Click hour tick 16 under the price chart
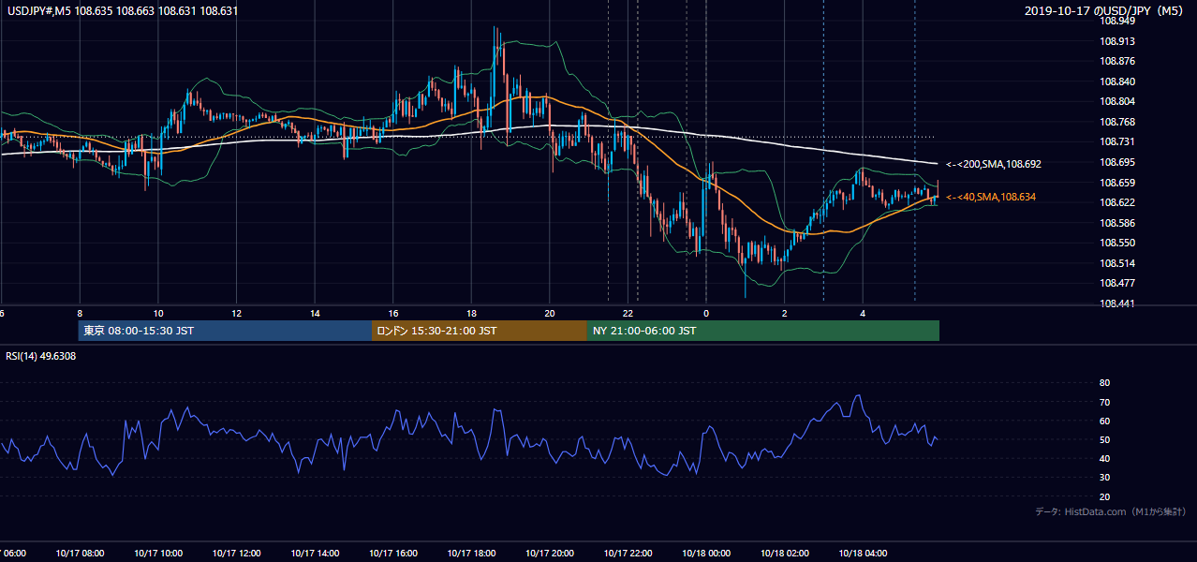This screenshot has height=562, width=1197. (393, 314)
